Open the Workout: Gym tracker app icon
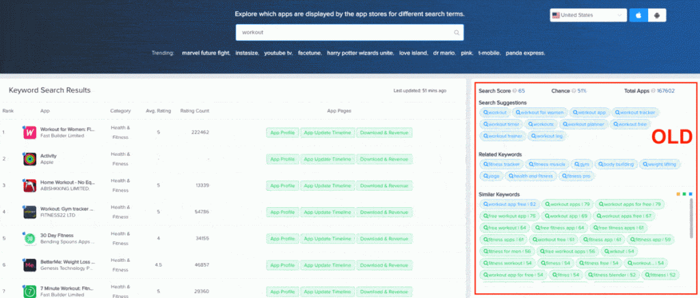The width and height of the screenshot is (700, 298). point(29,212)
